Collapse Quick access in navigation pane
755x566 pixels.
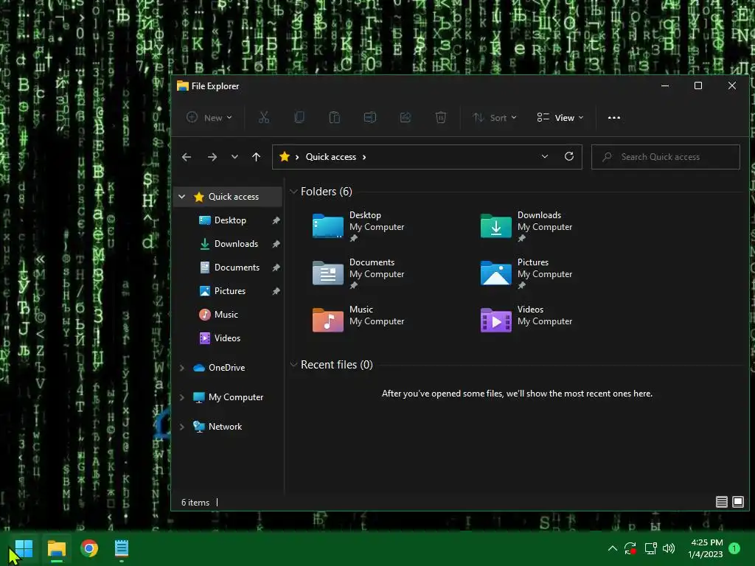coord(182,196)
